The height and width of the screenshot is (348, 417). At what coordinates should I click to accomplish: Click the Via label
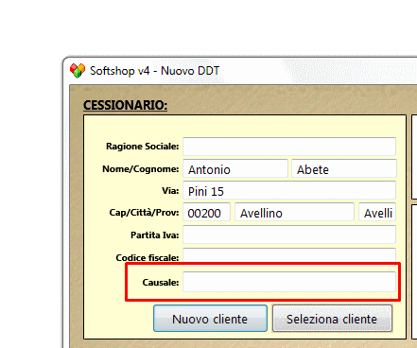pos(170,191)
